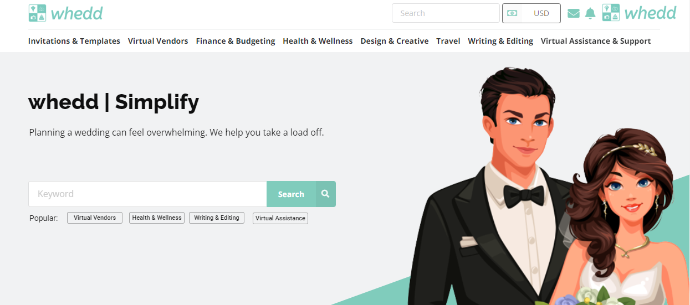Open Virtual Vendors nav menu
Image resolution: width=690 pixels, height=305 pixels.
[x=158, y=41]
